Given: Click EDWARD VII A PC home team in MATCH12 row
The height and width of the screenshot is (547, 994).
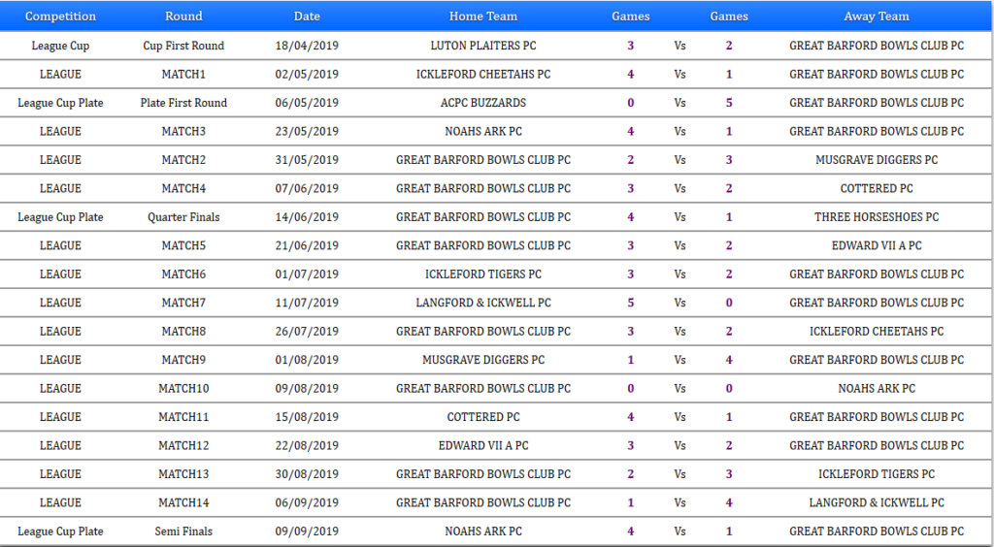Looking at the screenshot, I should coord(483,445).
